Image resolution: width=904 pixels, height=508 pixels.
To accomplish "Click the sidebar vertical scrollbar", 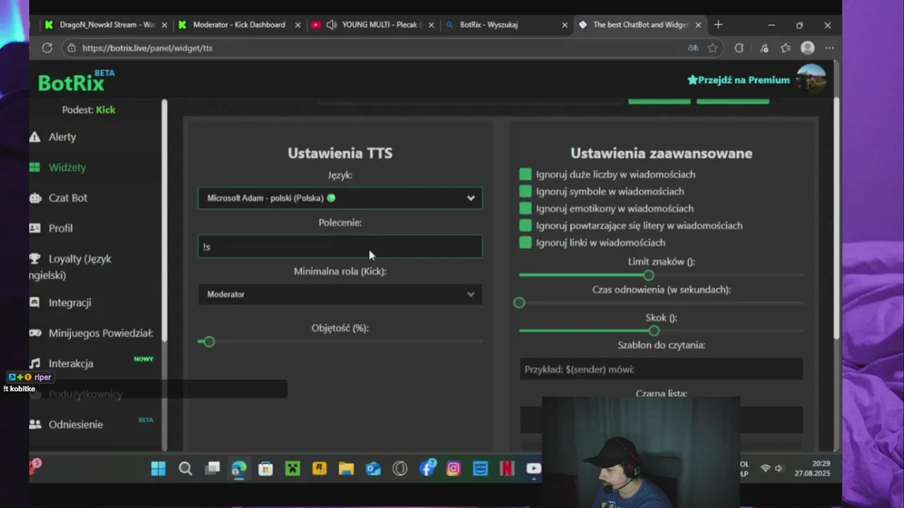I will point(165,220).
